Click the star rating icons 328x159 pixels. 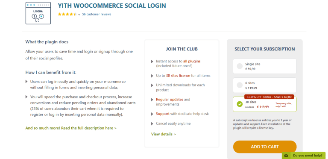click(x=67, y=15)
